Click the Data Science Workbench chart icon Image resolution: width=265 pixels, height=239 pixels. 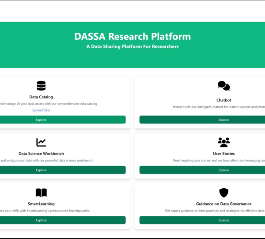[41, 142]
